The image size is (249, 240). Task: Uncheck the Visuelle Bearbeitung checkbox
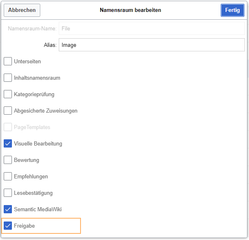coord(8,143)
